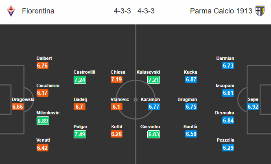Click Venuti's 6.42 rating badge
Viewport: 271px width, 164px height.
[42, 148]
